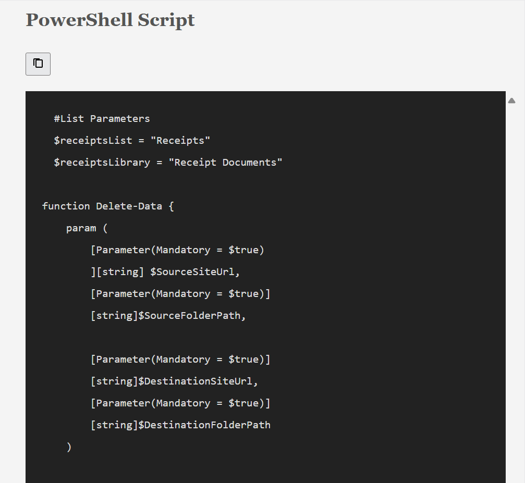Click the copy code icon button
This screenshot has width=525, height=483.
point(38,64)
